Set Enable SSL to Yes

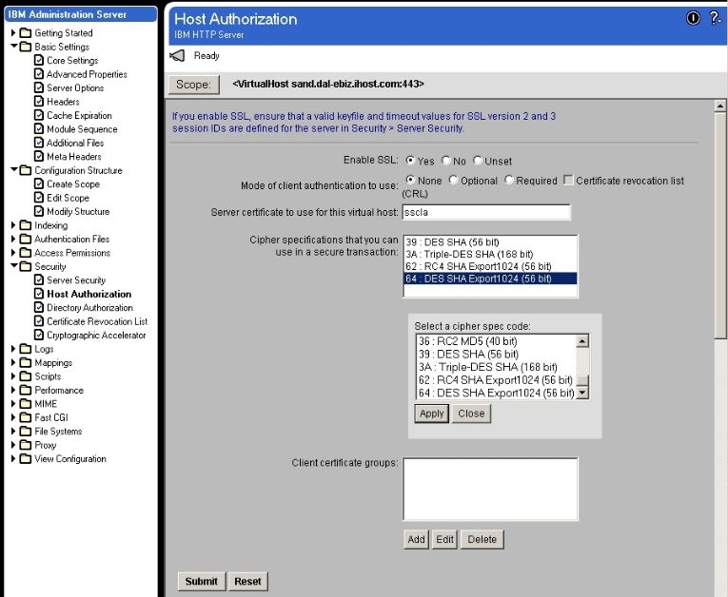(x=410, y=160)
